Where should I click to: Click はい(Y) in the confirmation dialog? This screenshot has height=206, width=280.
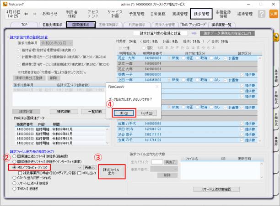pyautogui.click(x=122, y=112)
